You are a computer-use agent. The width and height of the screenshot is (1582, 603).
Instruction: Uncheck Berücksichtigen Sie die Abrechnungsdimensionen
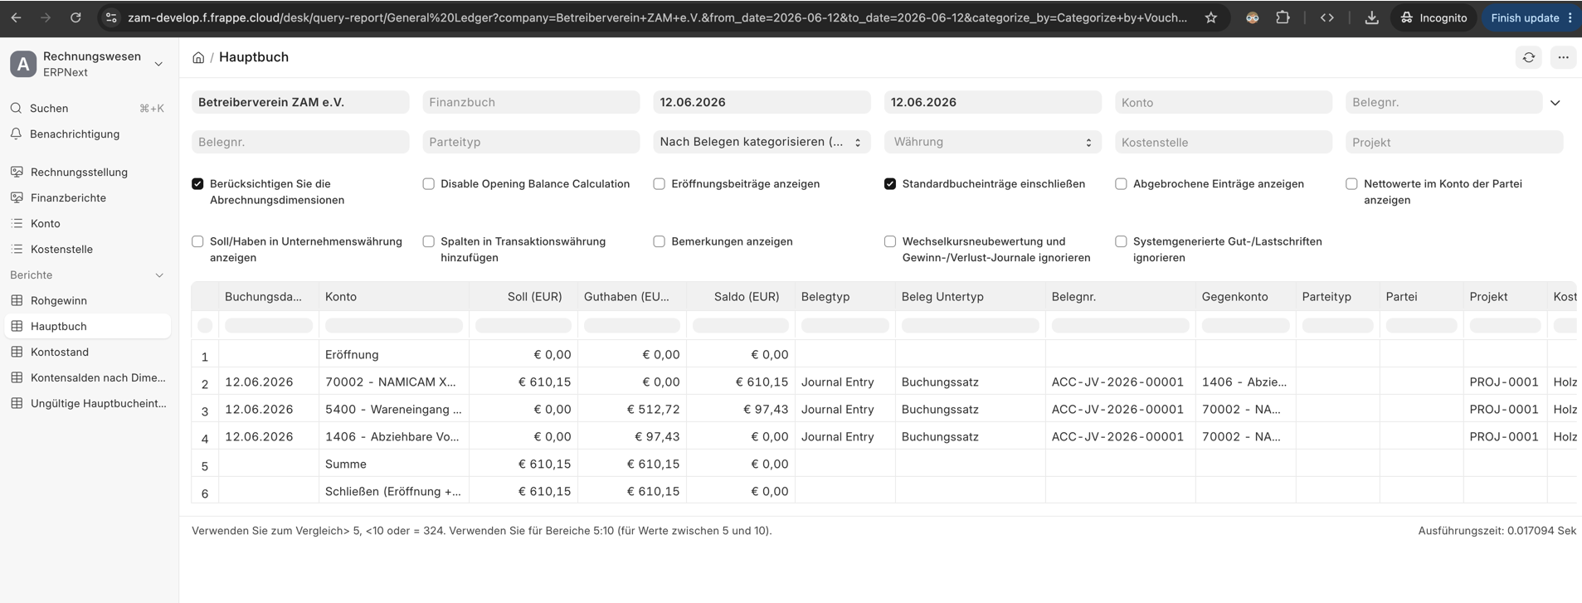[x=197, y=184]
